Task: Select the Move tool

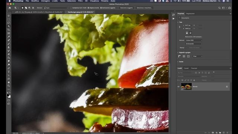Action: click(x=9, y=16)
